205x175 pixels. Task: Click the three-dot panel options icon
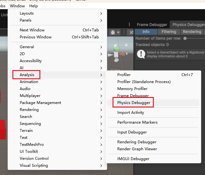coord(129,25)
